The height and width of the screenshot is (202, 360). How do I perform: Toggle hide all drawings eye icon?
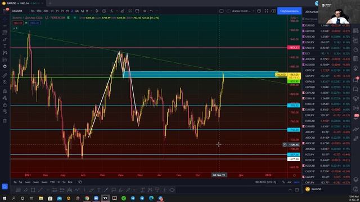[x=5, y=112]
